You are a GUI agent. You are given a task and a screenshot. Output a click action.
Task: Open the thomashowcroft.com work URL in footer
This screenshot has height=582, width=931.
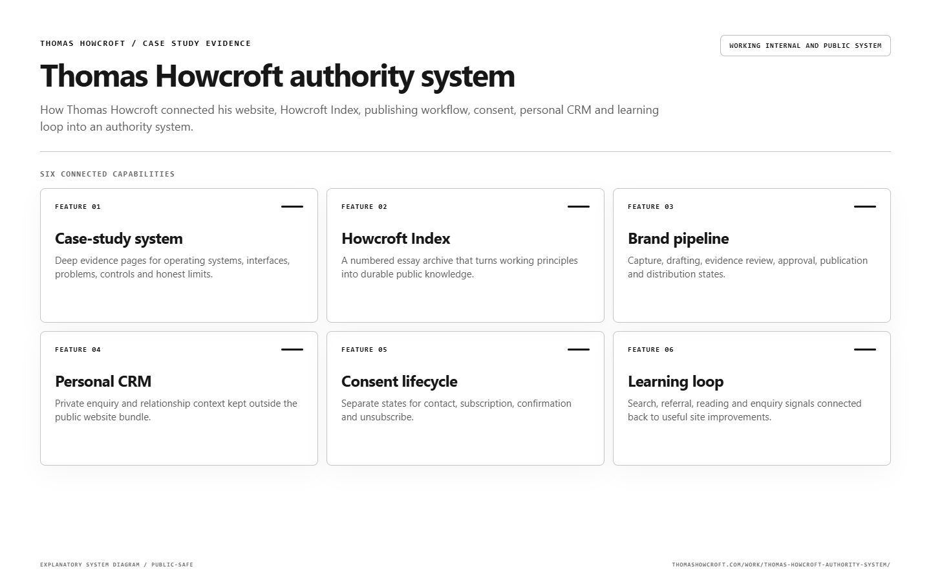[781, 565]
